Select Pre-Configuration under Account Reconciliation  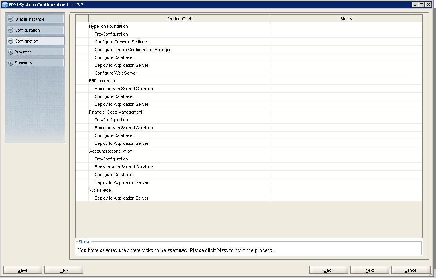tap(249, 159)
